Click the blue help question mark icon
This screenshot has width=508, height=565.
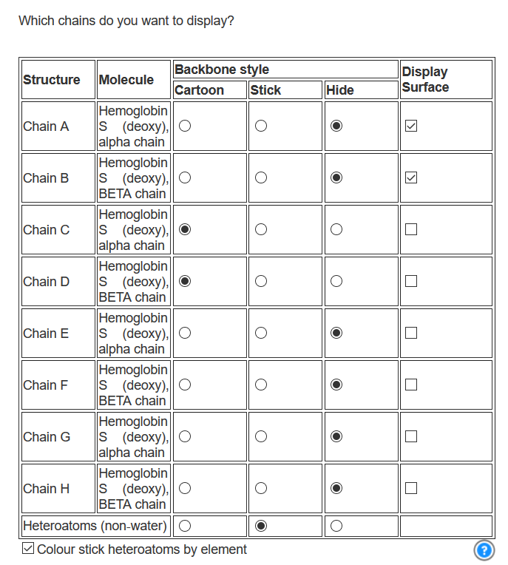point(484,549)
